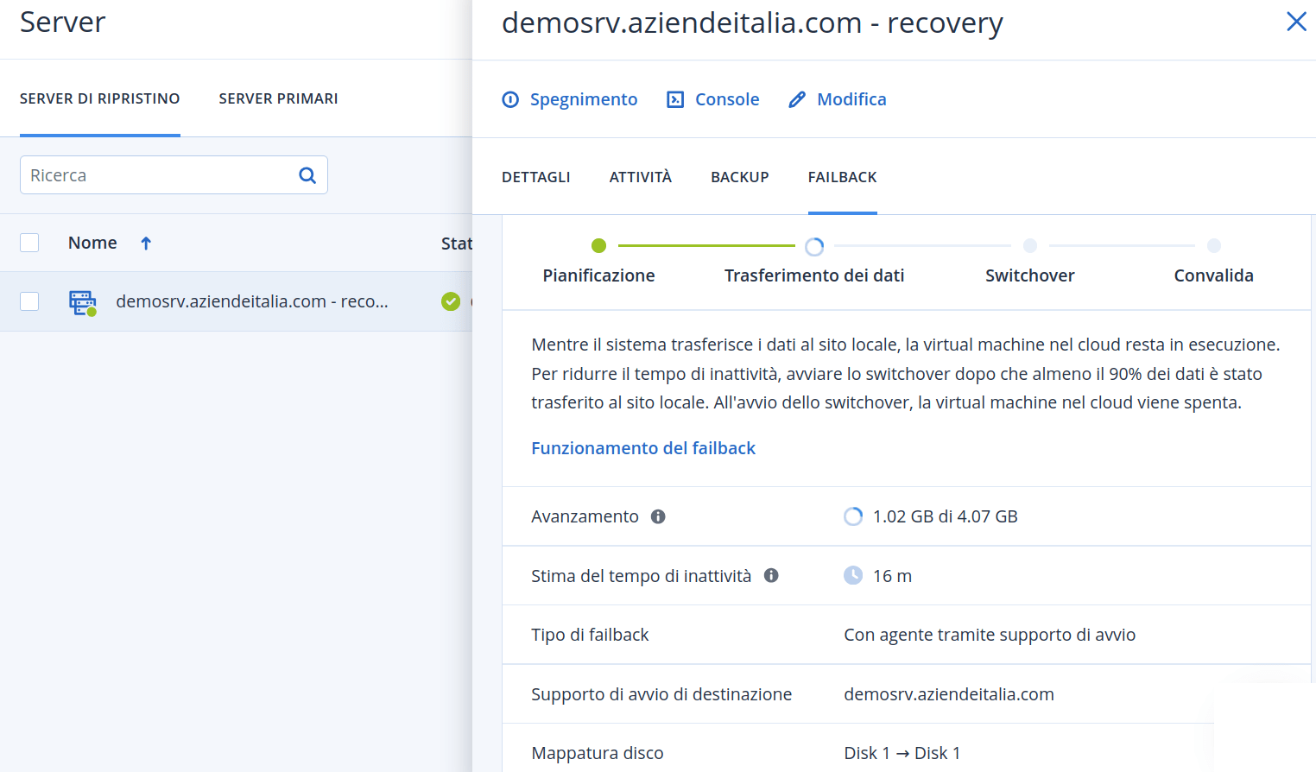The width and height of the screenshot is (1316, 772).
Task: Click the Convalida step label
Action: [x=1214, y=275]
